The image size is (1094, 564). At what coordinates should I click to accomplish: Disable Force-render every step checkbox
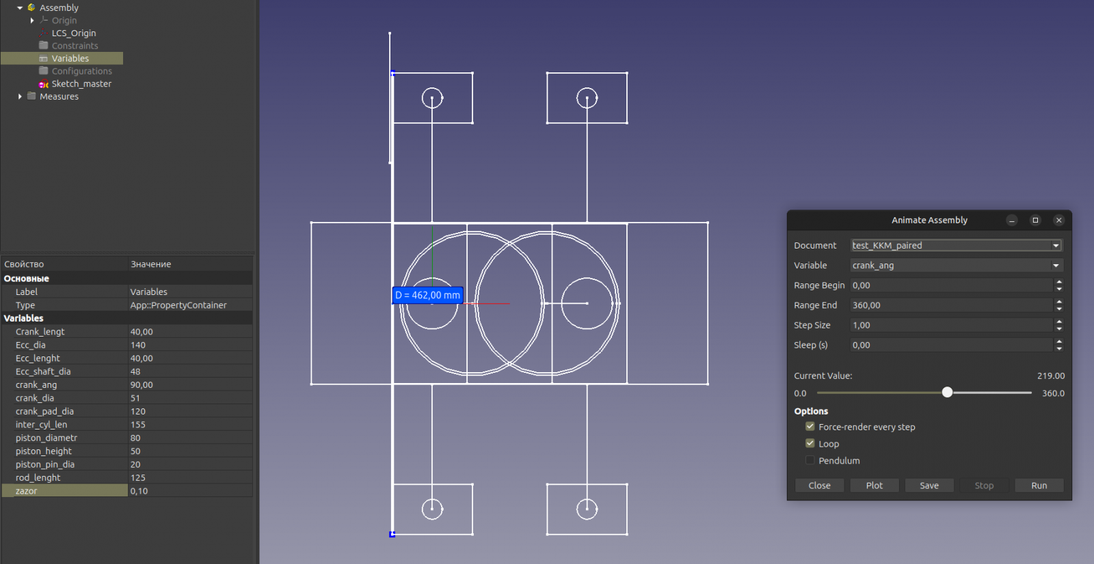pos(810,427)
